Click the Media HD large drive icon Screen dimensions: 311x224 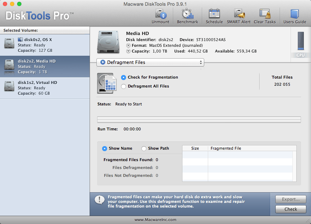tap(108, 42)
